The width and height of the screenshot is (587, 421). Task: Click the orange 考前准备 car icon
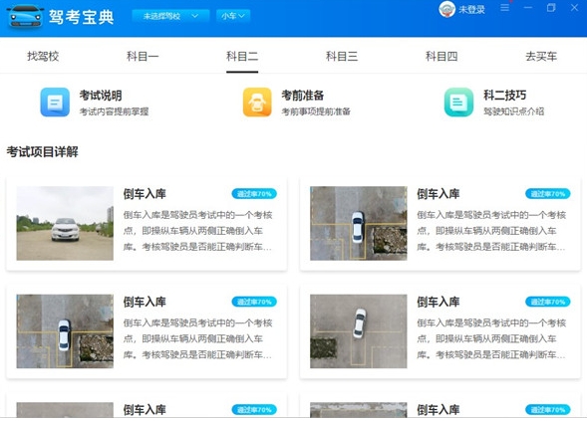pyautogui.click(x=257, y=103)
